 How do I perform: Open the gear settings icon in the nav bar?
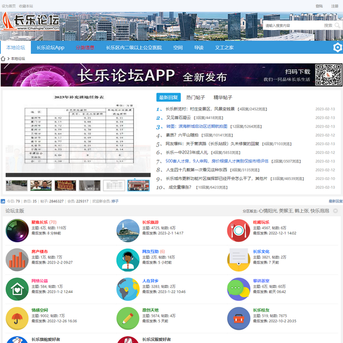pos(337,48)
